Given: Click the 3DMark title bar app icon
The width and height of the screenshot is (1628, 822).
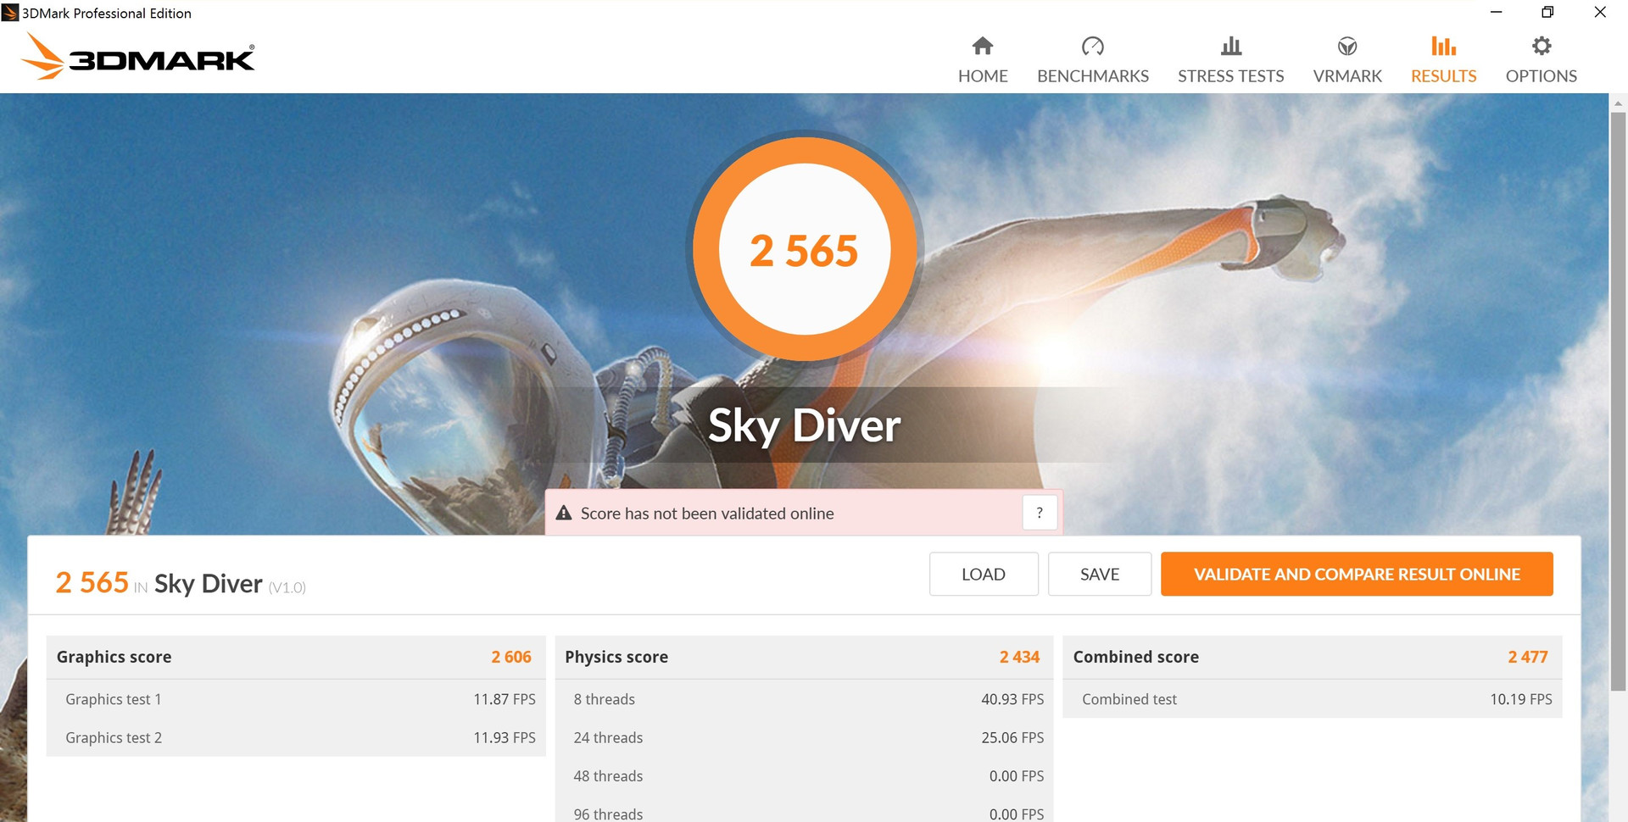Looking at the screenshot, I should [10, 13].
